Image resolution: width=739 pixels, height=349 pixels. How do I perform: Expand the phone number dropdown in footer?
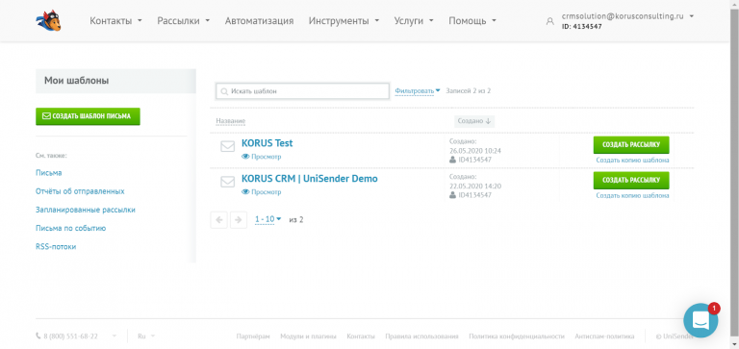coord(115,337)
